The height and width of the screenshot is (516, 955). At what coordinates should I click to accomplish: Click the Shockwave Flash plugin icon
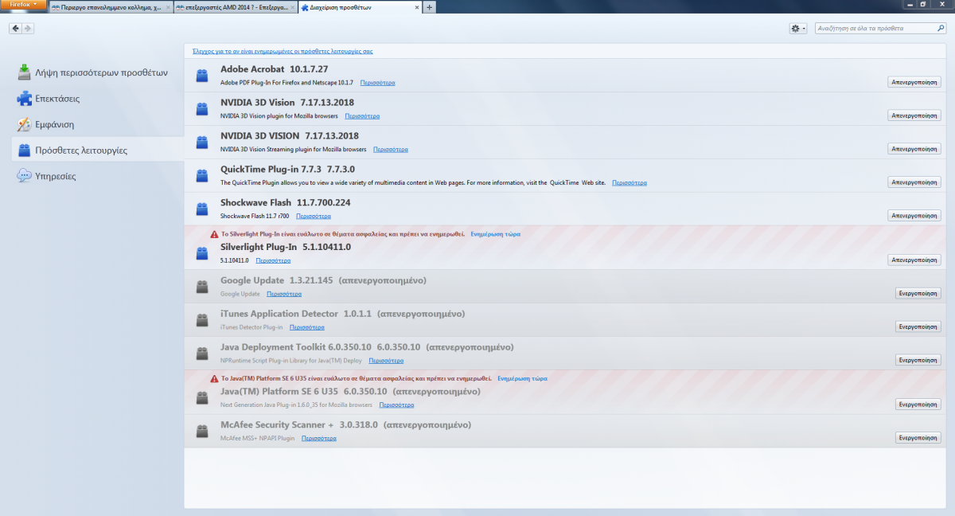click(202, 210)
